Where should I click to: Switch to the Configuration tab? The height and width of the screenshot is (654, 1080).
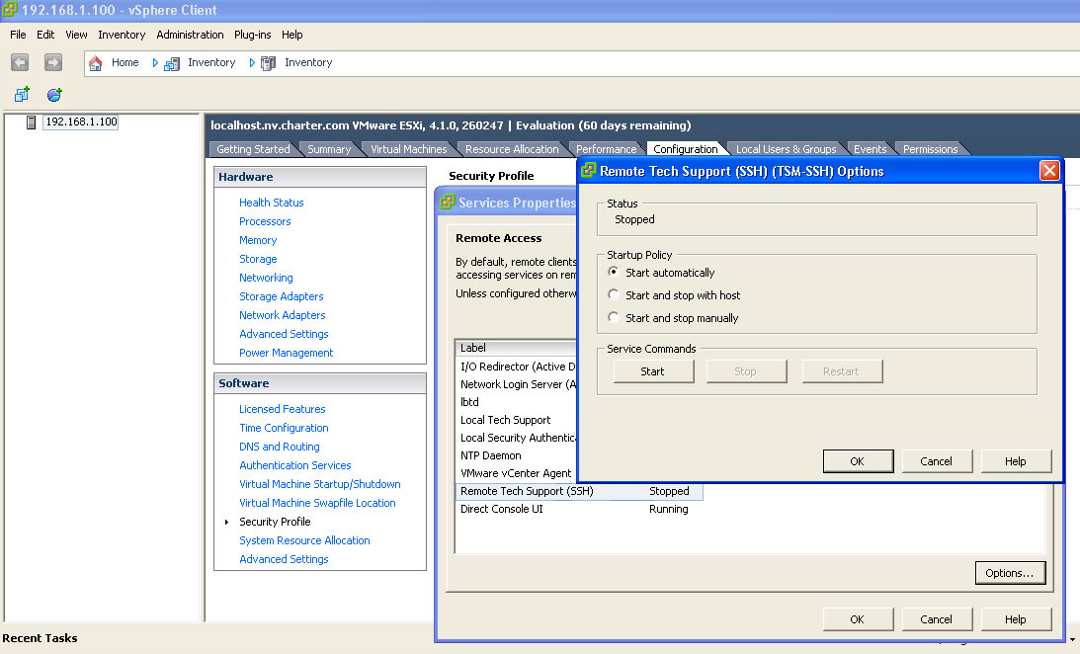[x=686, y=149]
